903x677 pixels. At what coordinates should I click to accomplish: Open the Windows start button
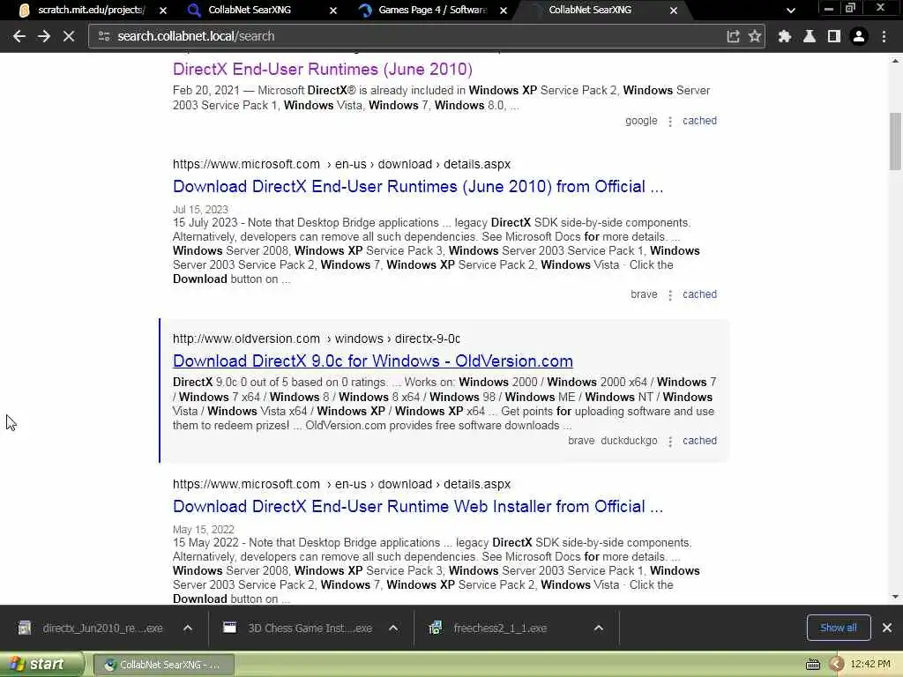(42, 665)
